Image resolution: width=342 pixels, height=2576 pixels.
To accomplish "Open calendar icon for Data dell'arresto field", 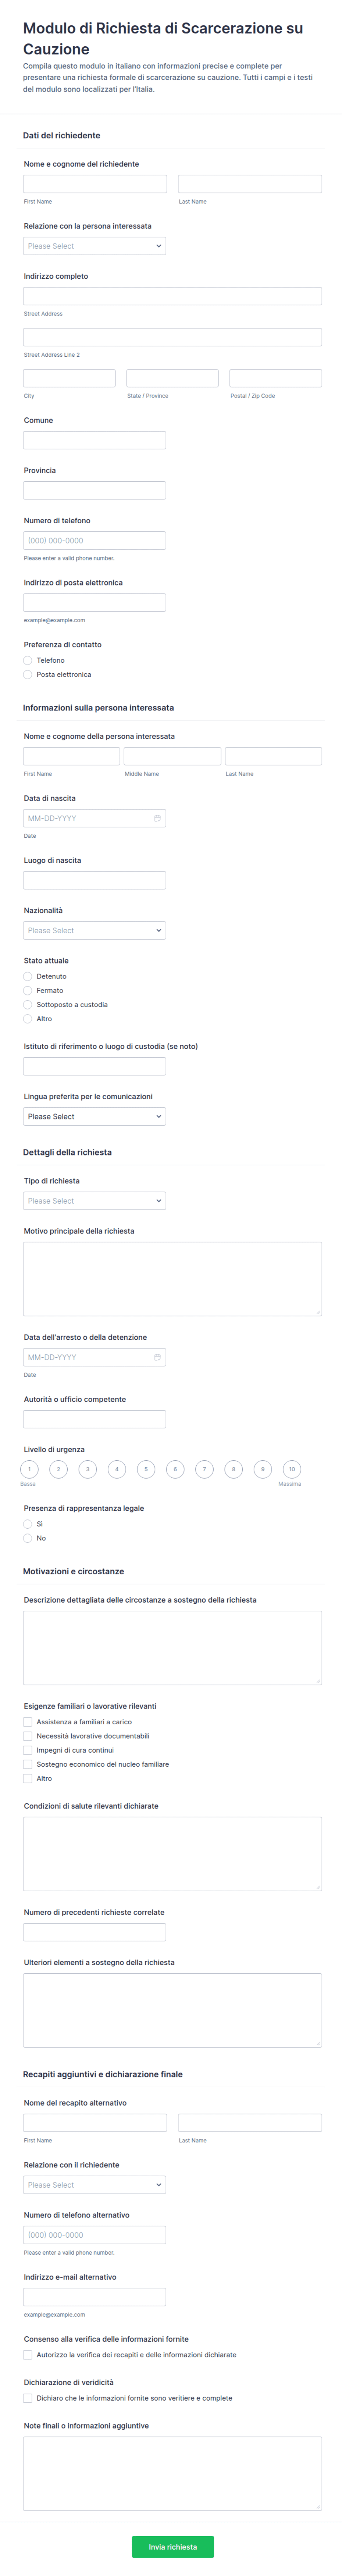I will coord(157,1357).
